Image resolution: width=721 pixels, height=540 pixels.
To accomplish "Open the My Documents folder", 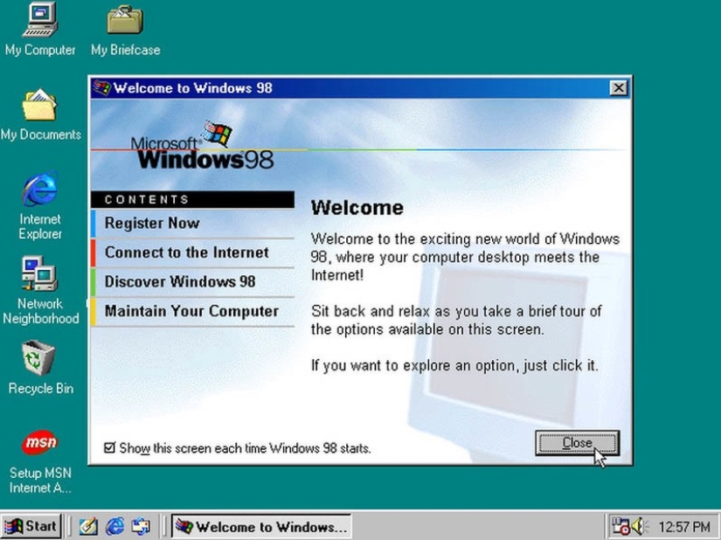I will 42,109.
